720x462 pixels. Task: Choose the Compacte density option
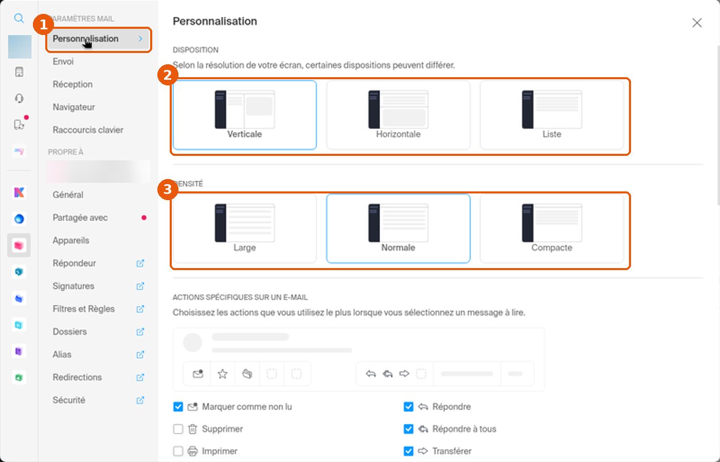tap(552, 228)
